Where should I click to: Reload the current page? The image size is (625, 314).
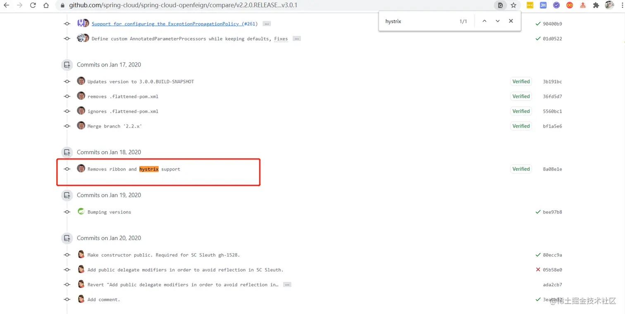tap(33, 5)
